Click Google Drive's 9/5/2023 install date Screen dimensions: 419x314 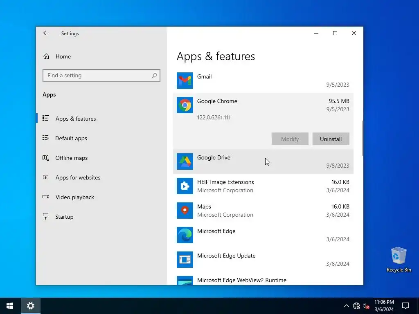pyautogui.click(x=338, y=166)
